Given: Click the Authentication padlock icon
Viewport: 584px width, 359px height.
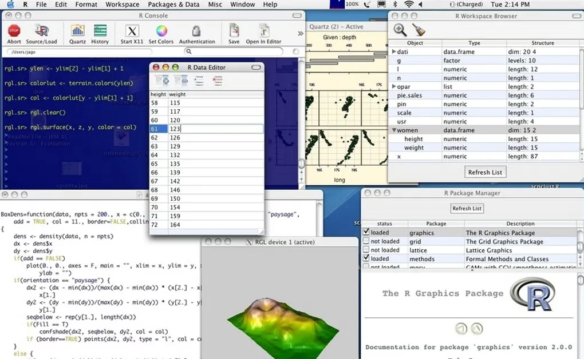Looking at the screenshot, I should pos(196,30).
